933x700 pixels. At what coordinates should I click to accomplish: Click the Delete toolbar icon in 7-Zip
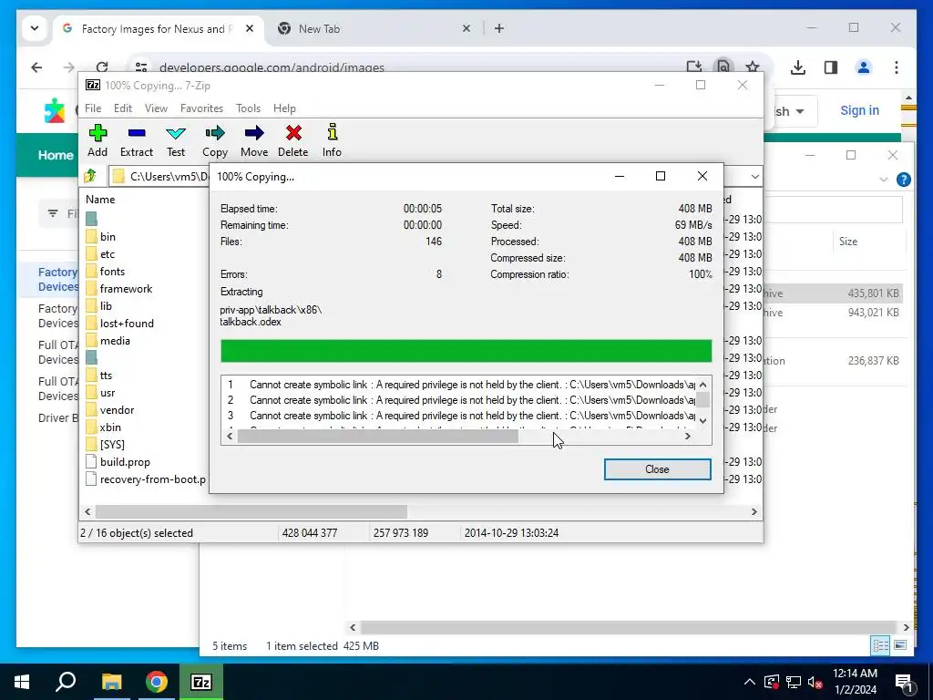click(x=293, y=140)
